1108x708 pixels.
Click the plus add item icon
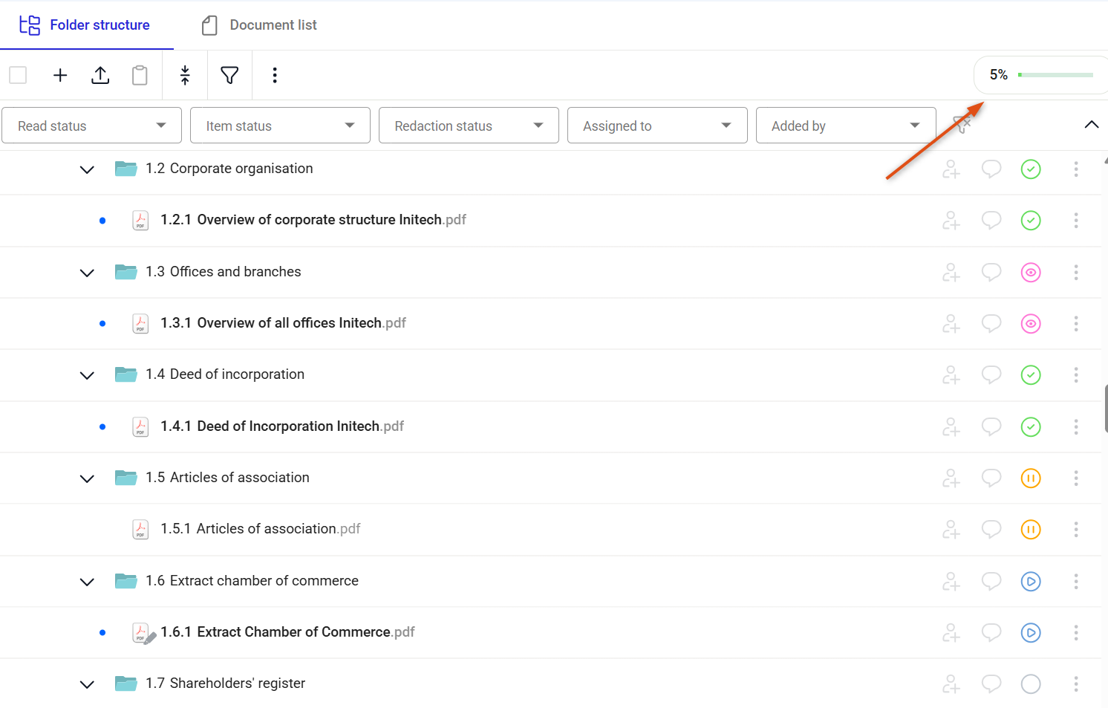click(60, 75)
